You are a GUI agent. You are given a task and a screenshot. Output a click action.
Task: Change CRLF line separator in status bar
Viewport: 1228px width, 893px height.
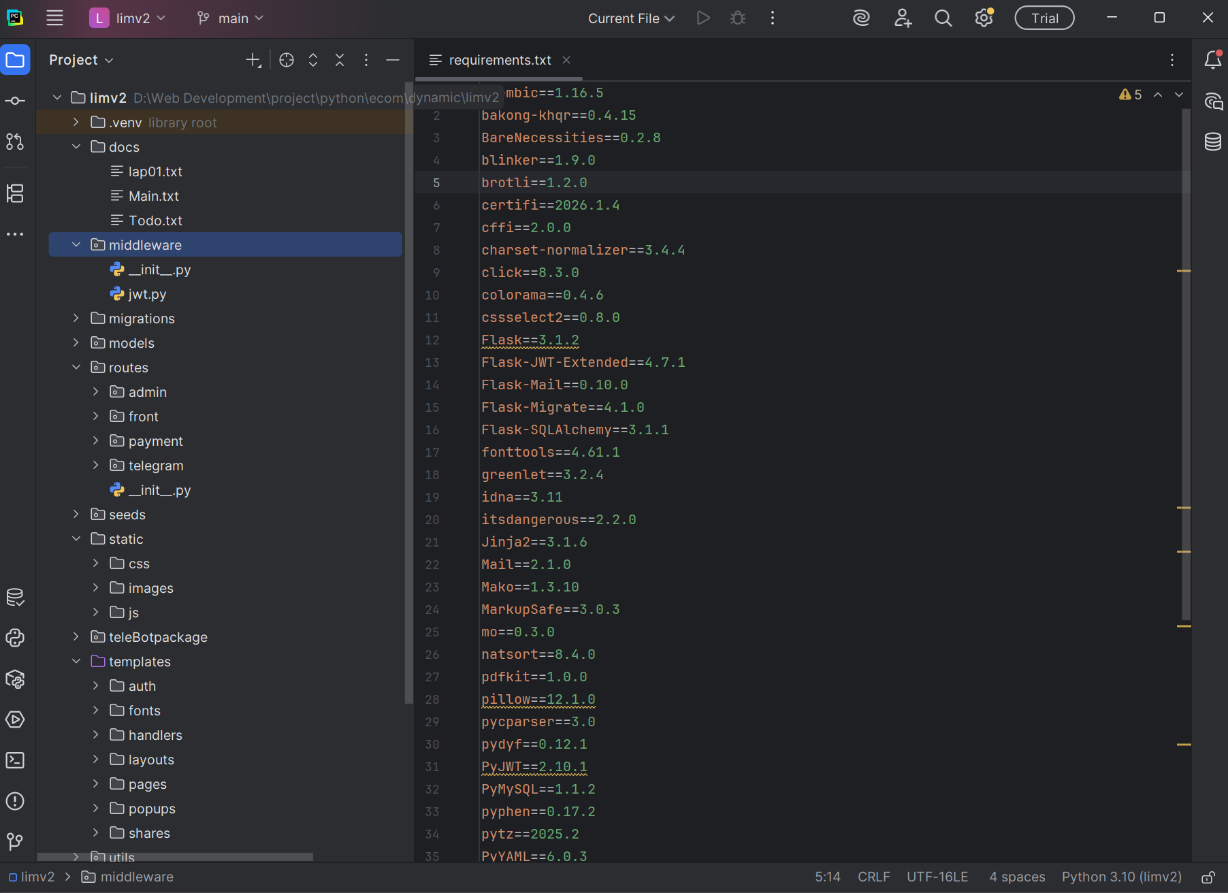pyautogui.click(x=874, y=877)
